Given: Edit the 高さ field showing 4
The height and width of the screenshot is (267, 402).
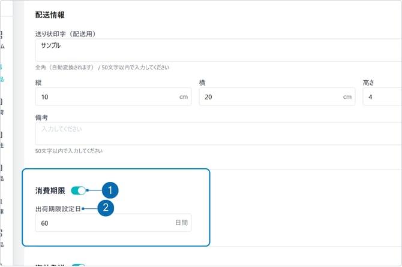Looking at the screenshot, I should pos(382,96).
